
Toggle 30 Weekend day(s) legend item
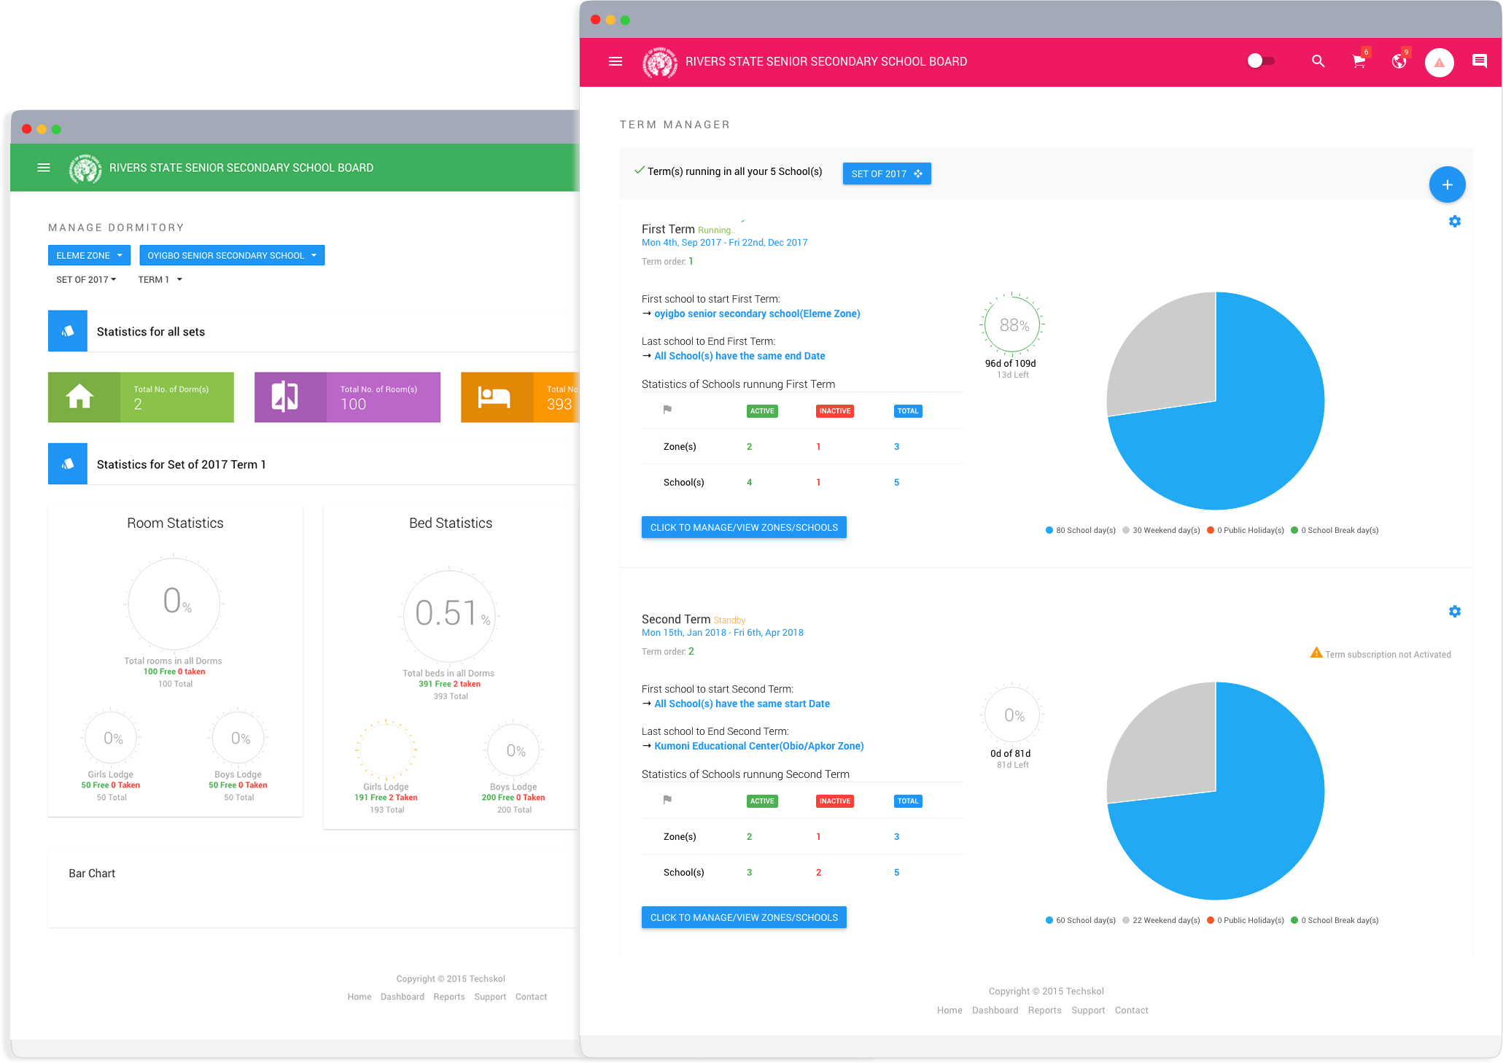pos(1161,530)
